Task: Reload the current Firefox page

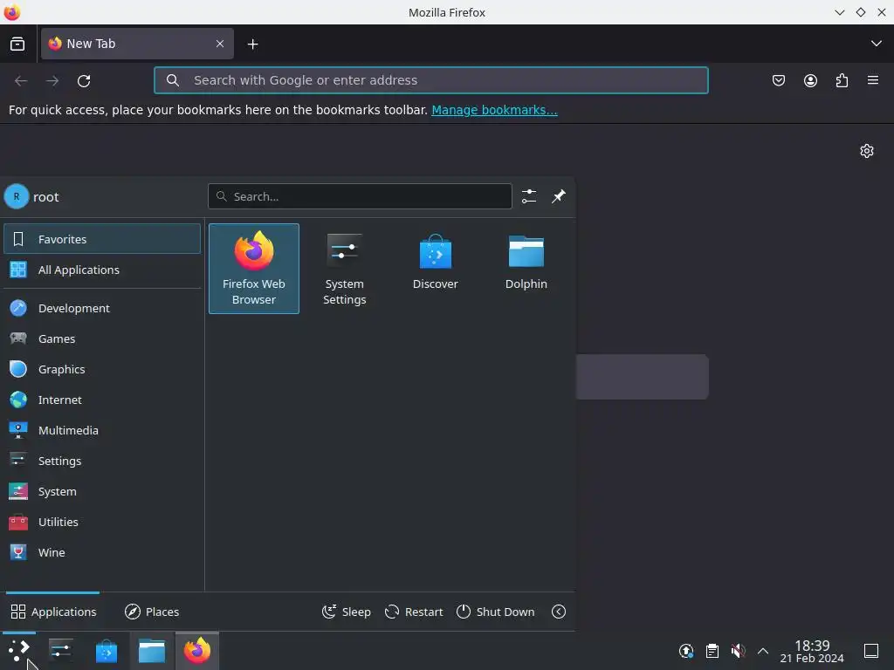Action: [84, 80]
